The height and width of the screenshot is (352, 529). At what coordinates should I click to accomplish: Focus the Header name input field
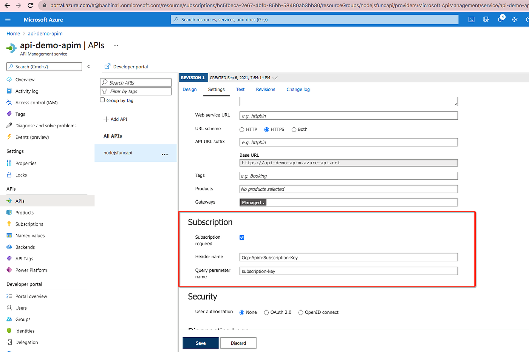348,257
